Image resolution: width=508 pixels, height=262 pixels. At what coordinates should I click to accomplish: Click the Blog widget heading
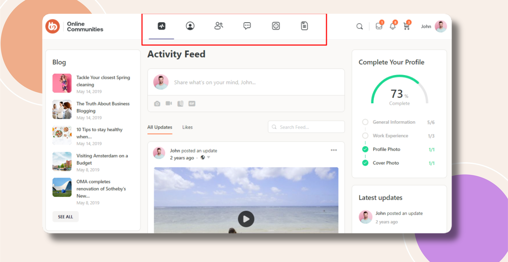(59, 62)
